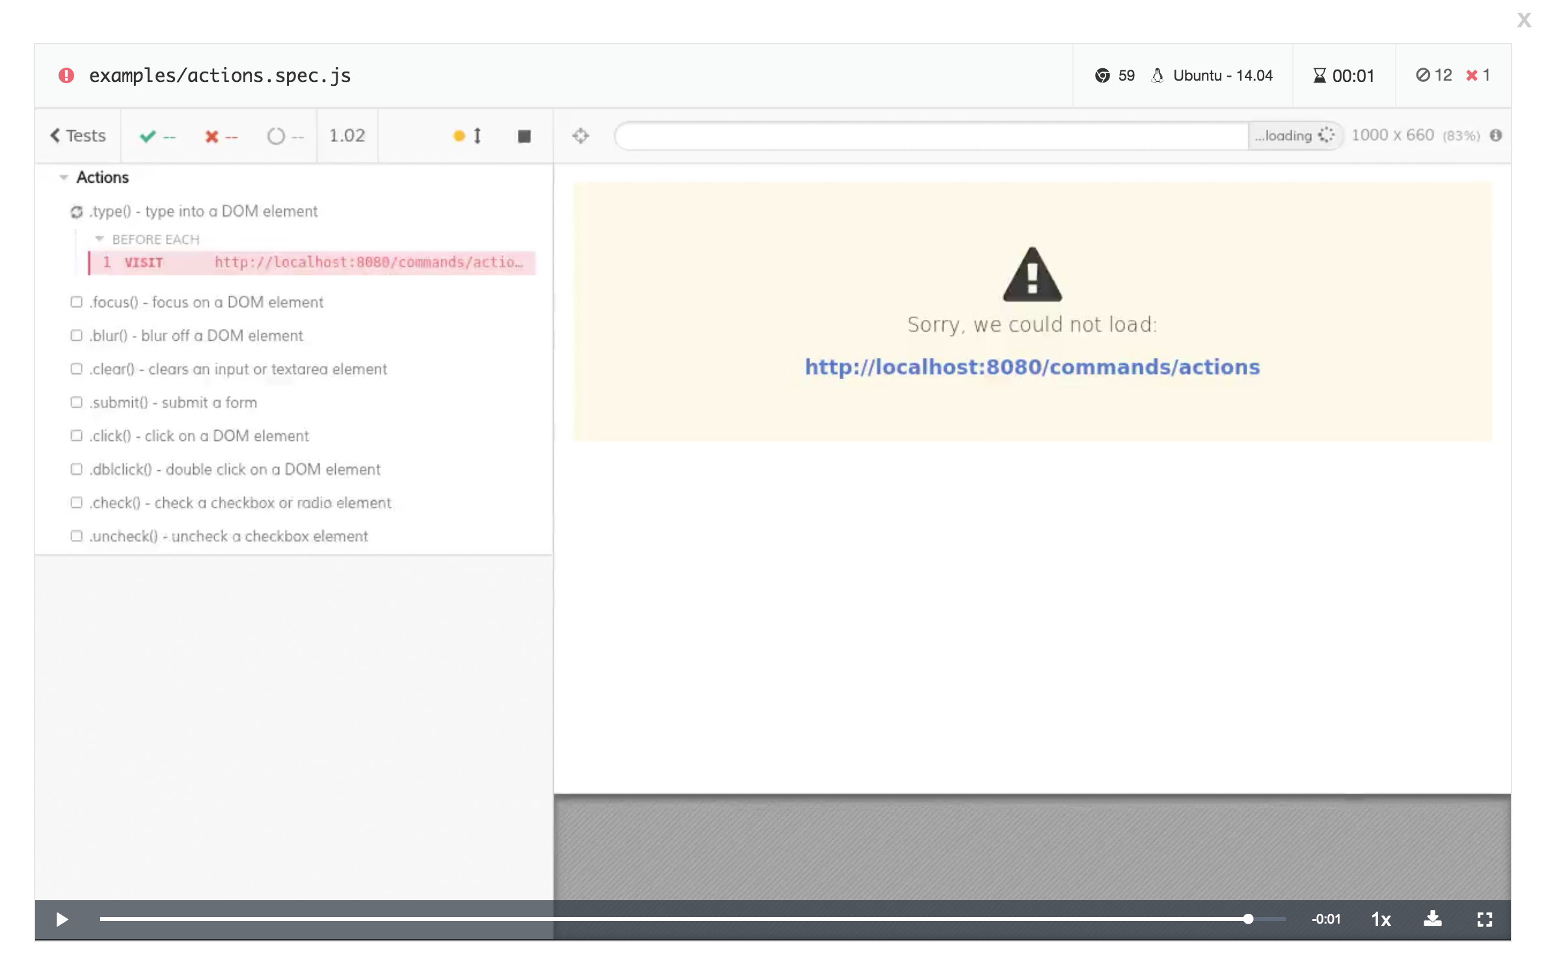Check the checkbox beside .submit() test

[x=76, y=403]
